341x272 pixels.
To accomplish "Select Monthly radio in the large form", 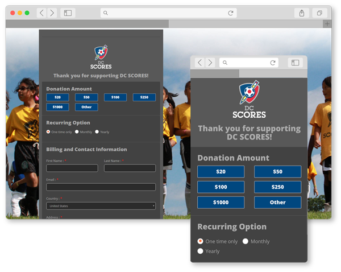I will tap(77, 132).
